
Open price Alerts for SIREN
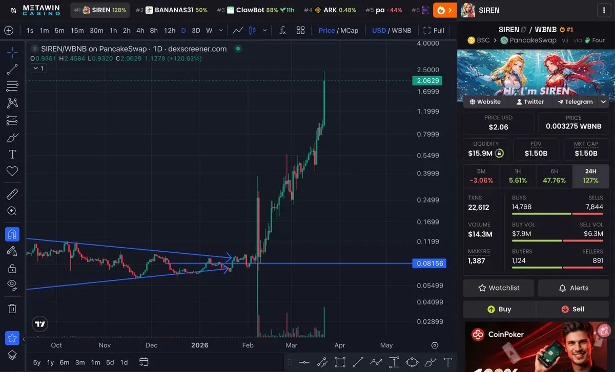pos(573,288)
